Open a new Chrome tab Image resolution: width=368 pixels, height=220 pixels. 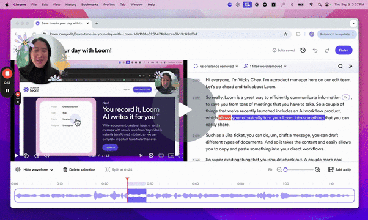pos(97,23)
